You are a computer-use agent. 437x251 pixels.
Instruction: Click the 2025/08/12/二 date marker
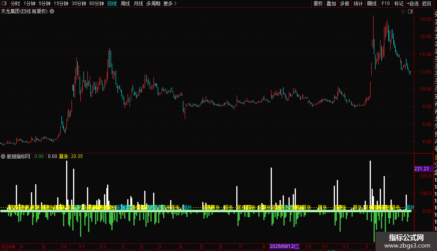[284, 246]
